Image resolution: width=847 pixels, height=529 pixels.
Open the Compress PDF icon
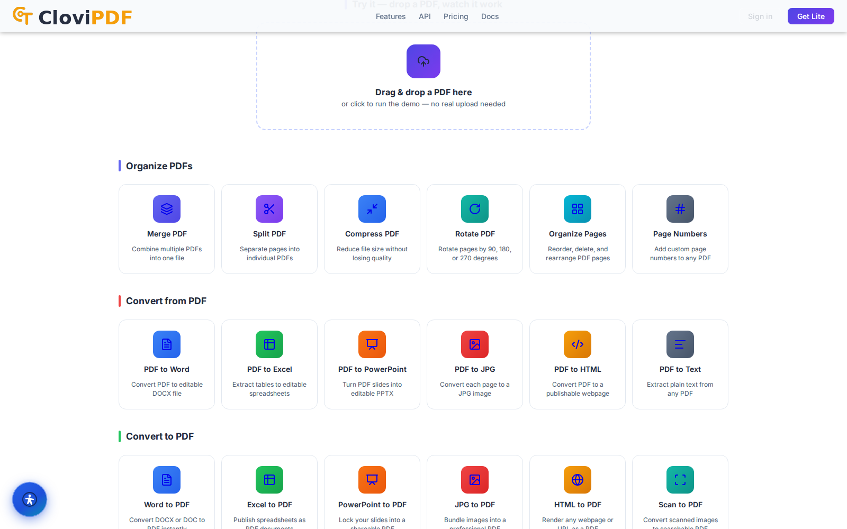[x=372, y=209]
